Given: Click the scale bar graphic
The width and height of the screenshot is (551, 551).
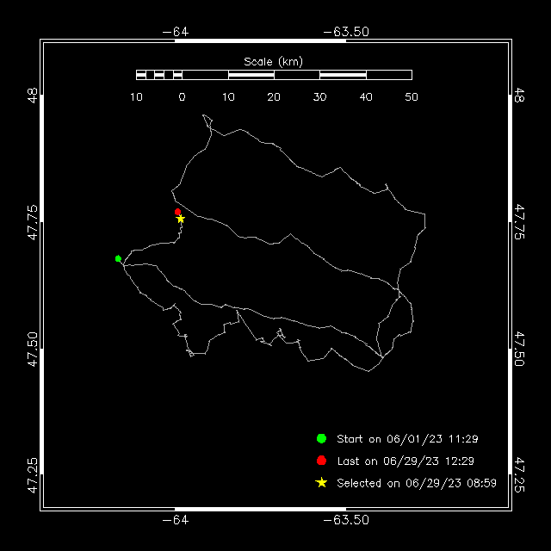Looking at the screenshot, I should coord(274,75).
